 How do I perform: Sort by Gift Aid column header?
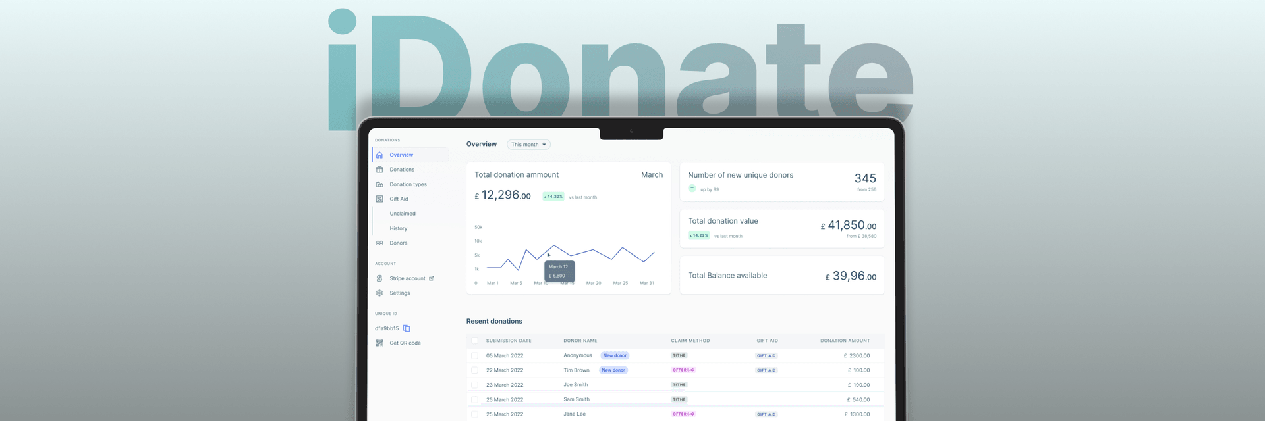coord(767,341)
